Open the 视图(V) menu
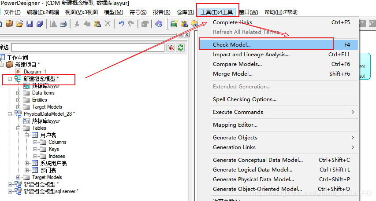The height and width of the screenshot is (201, 376). pyautogui.click(x=81, y=12)
